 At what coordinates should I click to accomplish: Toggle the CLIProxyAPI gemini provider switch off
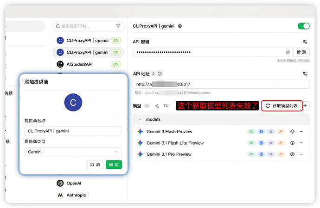click(303, 26)
